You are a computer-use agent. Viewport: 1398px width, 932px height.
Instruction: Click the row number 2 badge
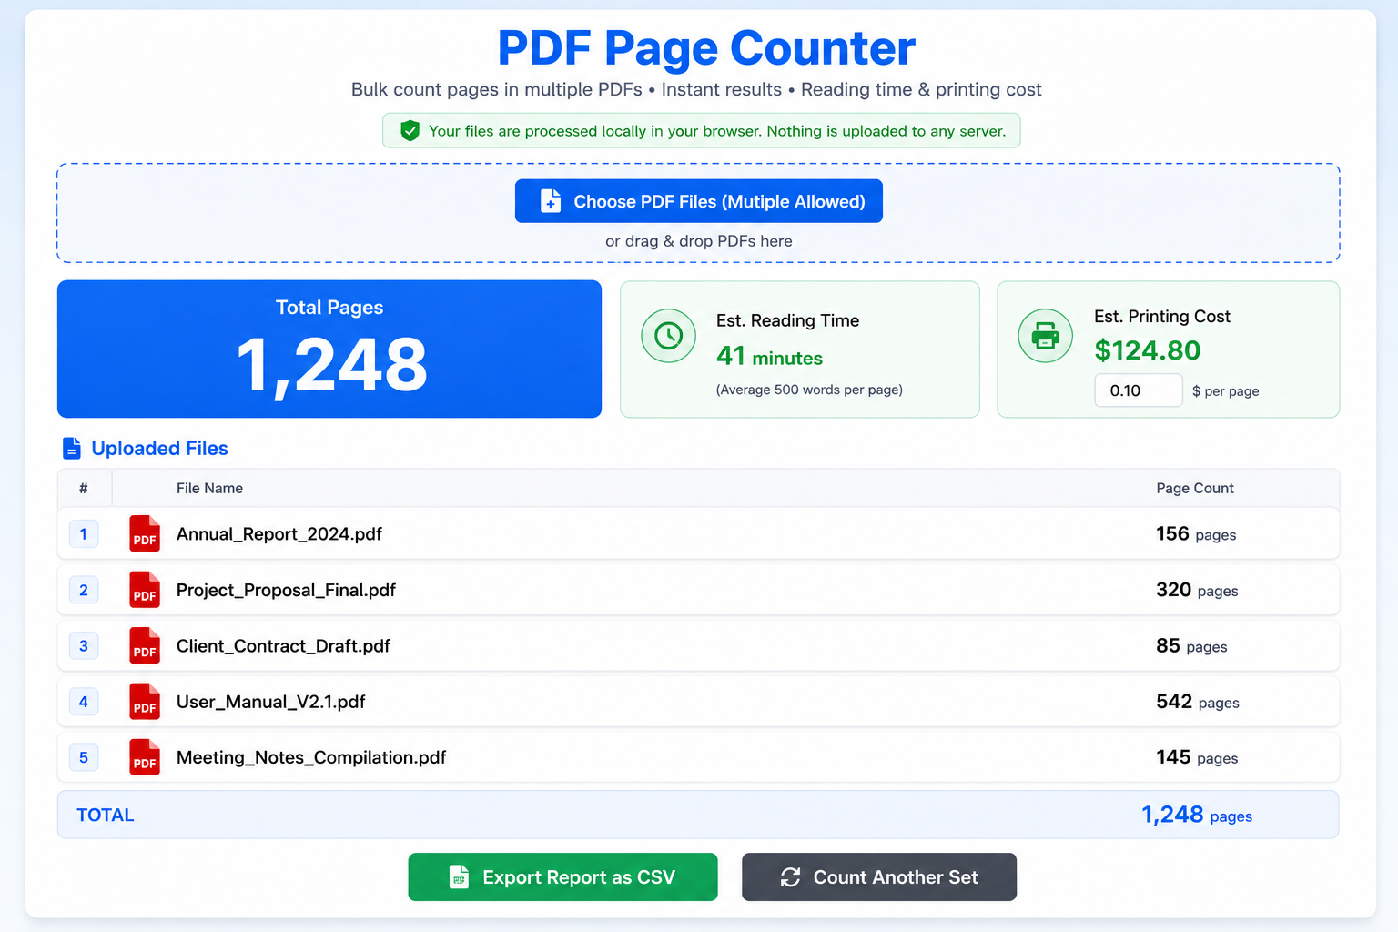click(x=84, y=590)
